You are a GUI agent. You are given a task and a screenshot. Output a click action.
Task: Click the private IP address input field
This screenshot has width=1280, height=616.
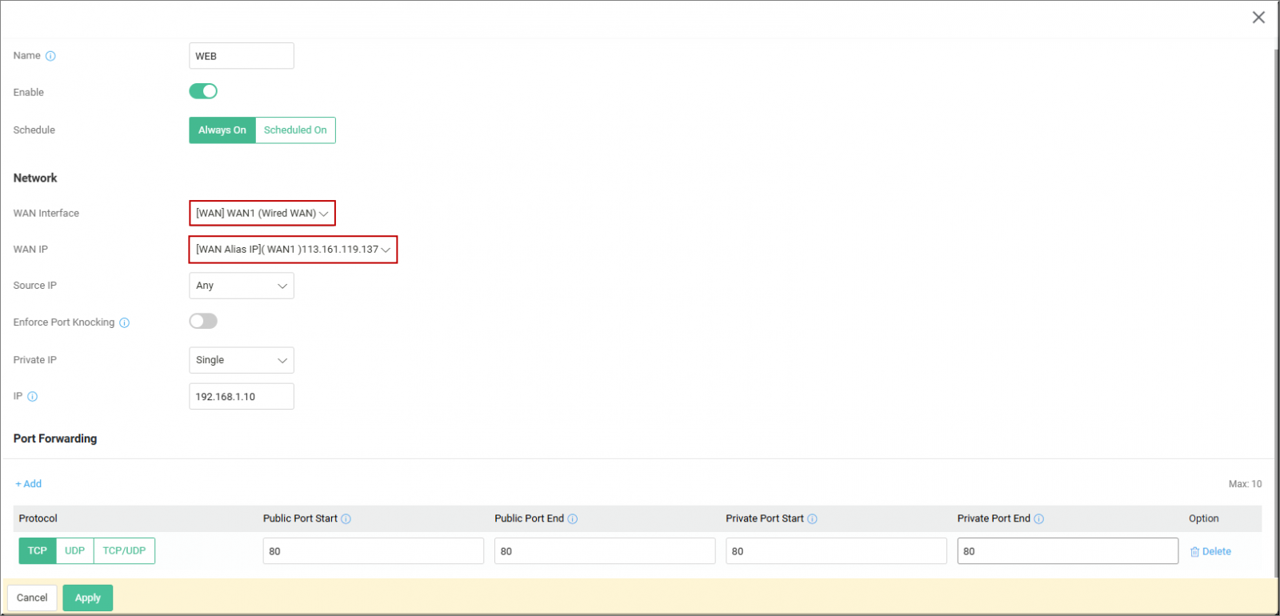click(241, 397)
